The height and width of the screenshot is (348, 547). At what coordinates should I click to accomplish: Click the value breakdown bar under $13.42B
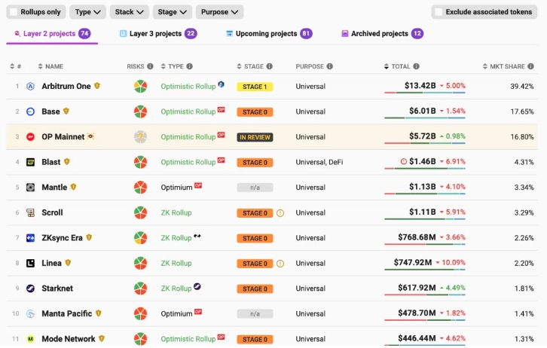(x=424, y=93)
